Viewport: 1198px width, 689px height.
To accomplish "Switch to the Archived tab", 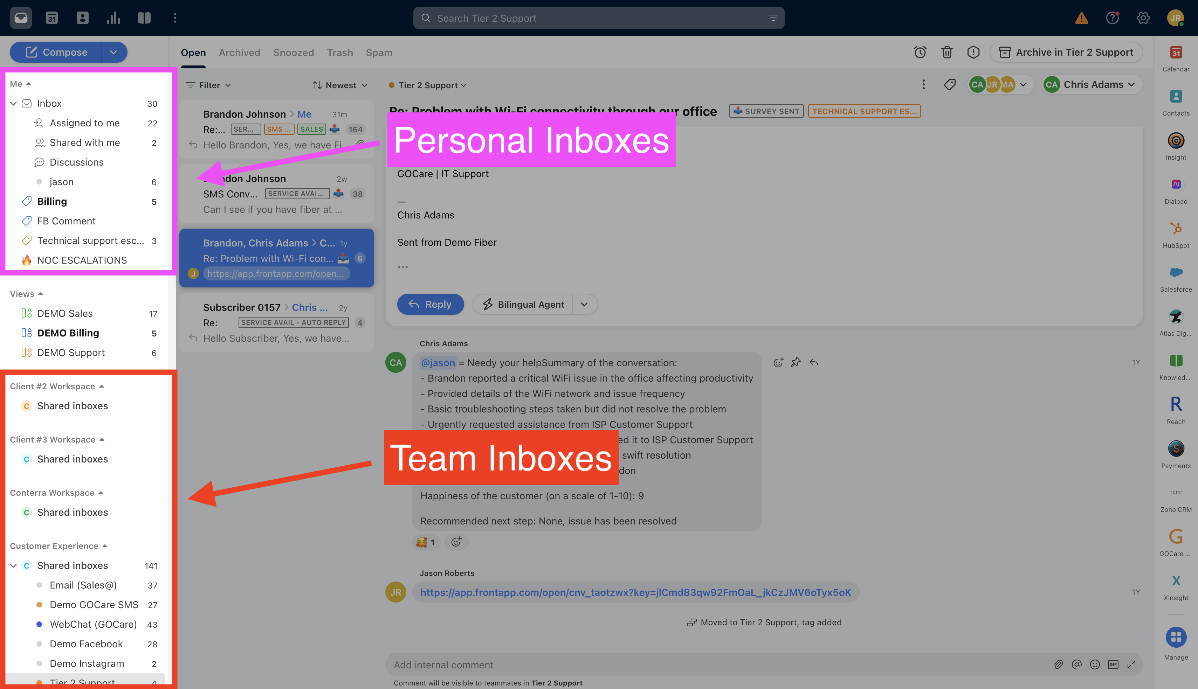I will pyautogui.click(x=240, y=53).
